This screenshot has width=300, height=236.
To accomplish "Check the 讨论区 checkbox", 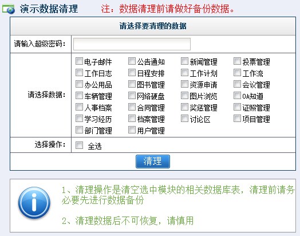I will tap(184, 119).
